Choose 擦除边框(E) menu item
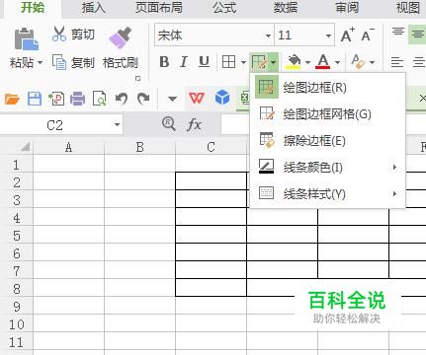 [x=327, y=141]
